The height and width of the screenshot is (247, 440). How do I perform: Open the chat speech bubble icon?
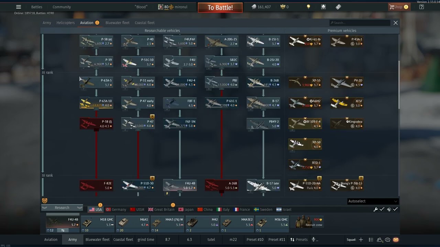pos(388,239)
